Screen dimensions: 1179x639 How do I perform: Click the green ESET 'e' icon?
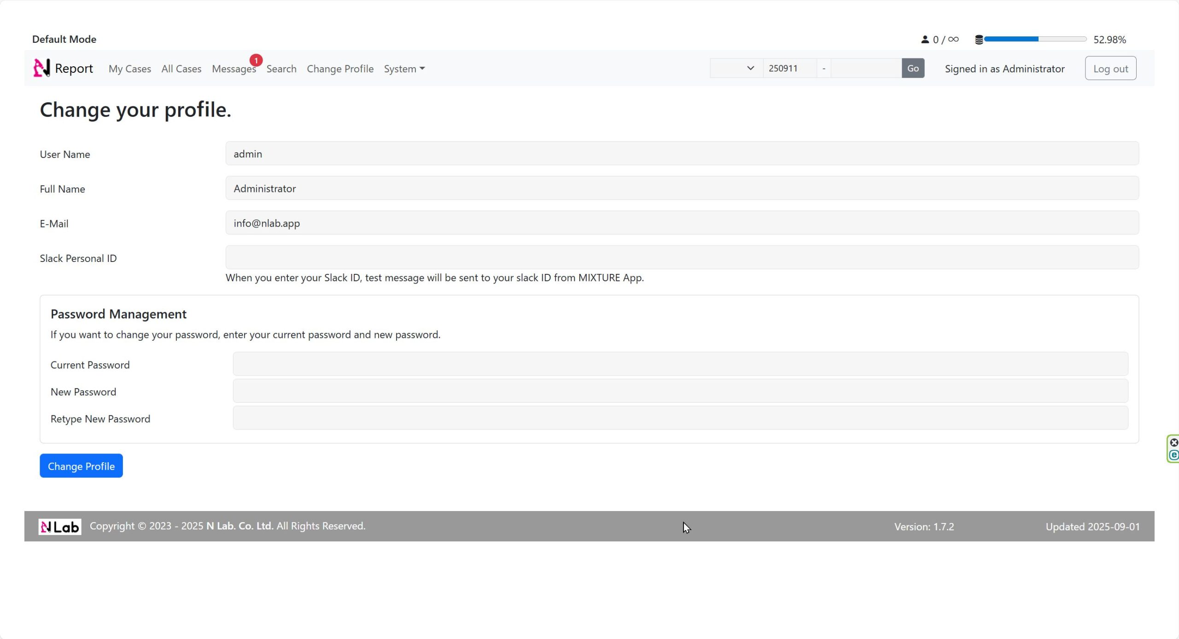point(1174,455)
